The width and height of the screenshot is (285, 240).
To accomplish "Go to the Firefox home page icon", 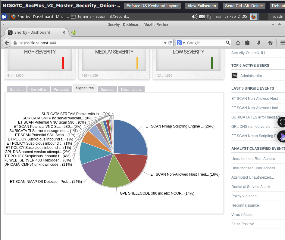I will (270, 43).
